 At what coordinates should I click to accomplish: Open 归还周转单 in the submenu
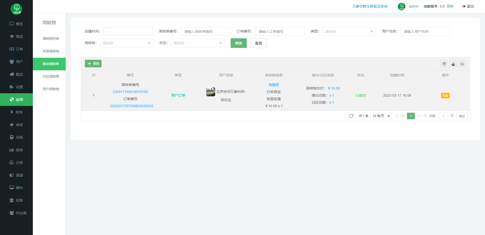[51, 76]
